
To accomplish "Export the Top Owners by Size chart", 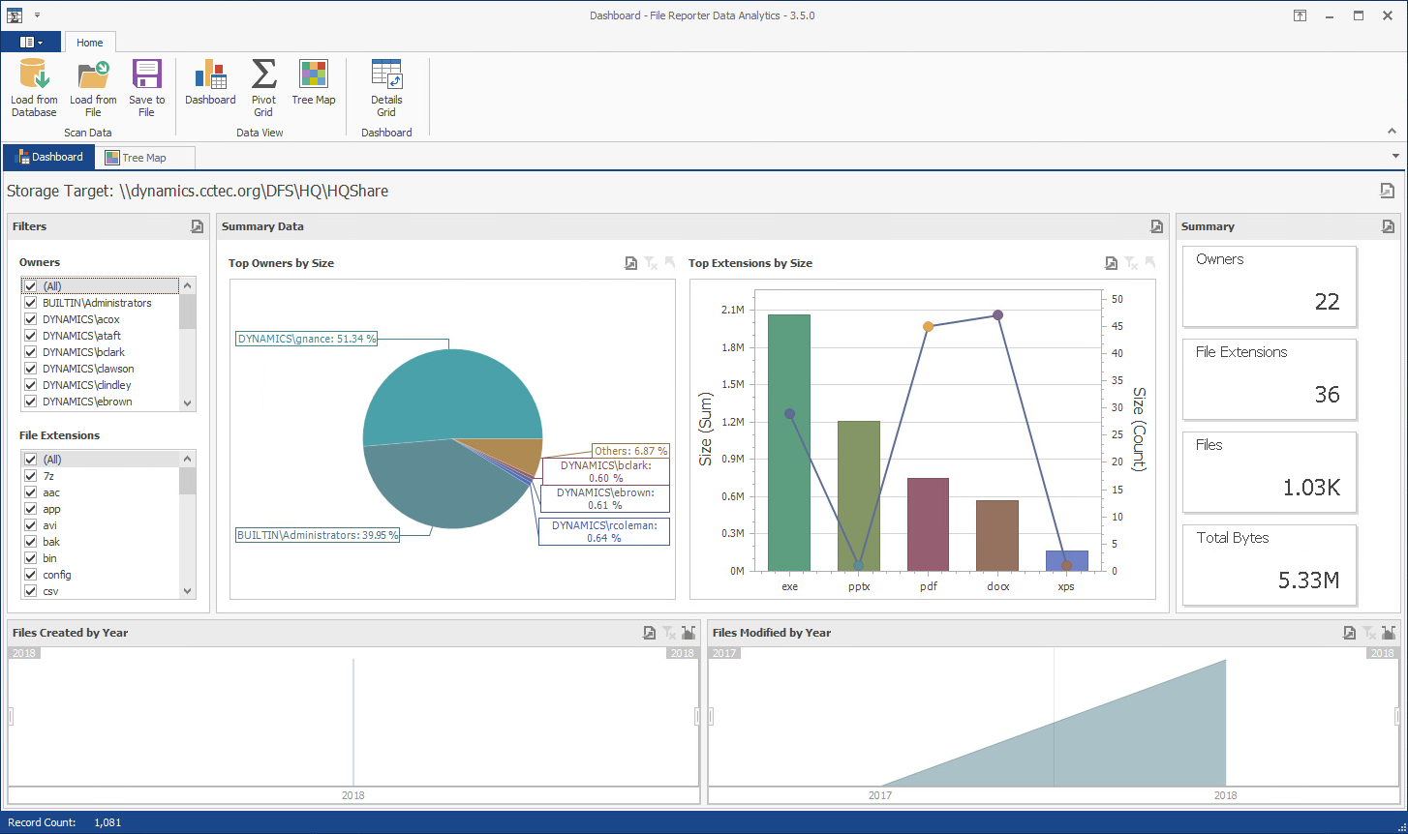I will tap(630, 263).
